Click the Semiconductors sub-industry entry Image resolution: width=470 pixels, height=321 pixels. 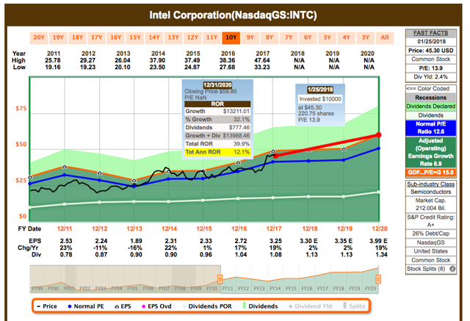tap(431, 192)
